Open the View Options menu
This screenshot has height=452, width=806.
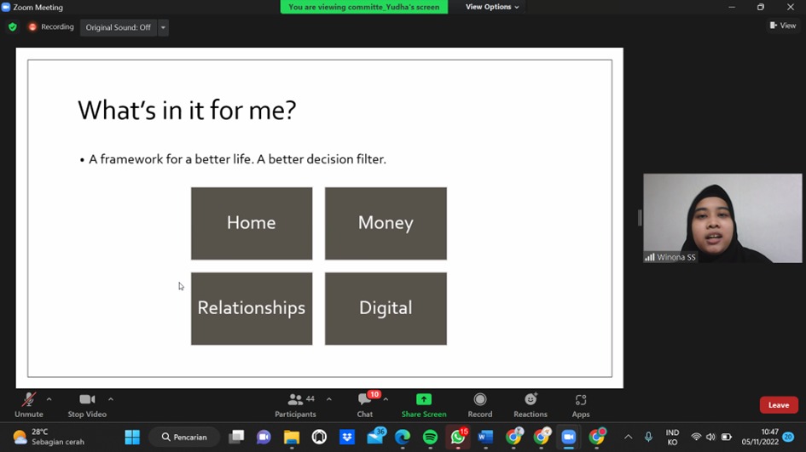(491, 7)
